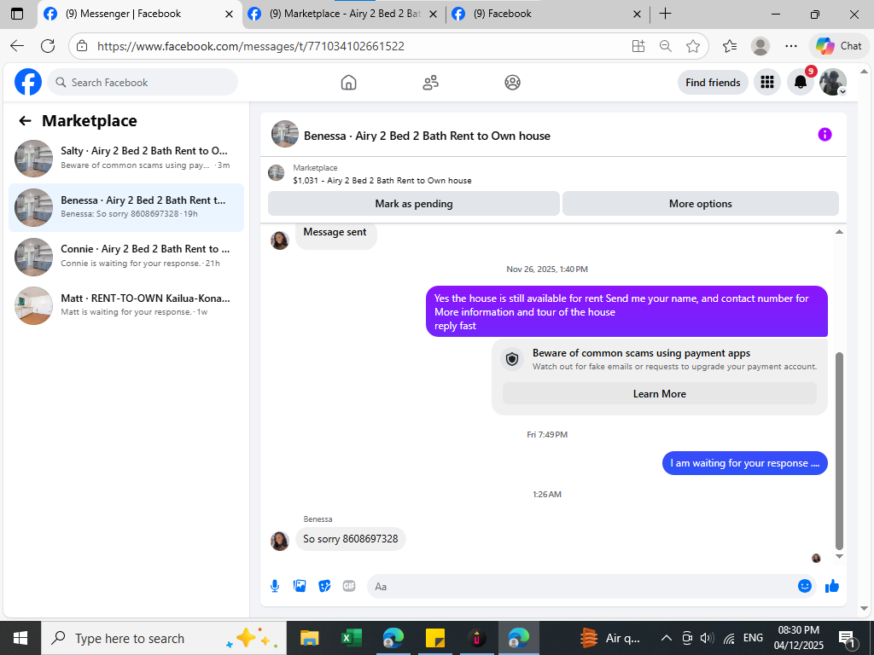Open Matt RENT-TO-OWN Kailua-Kona conversation
Viewport: 874px width, 655px height.
pyautogui.click(x=126, y=304)
